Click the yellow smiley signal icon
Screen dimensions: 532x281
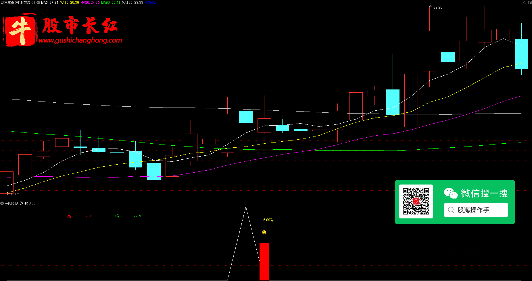coord(264,232)
